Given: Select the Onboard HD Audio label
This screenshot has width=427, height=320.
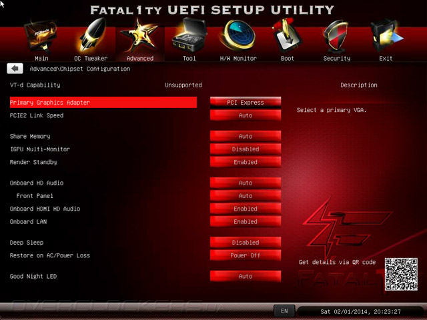Looking at the screenshot, I should (37, 183).
